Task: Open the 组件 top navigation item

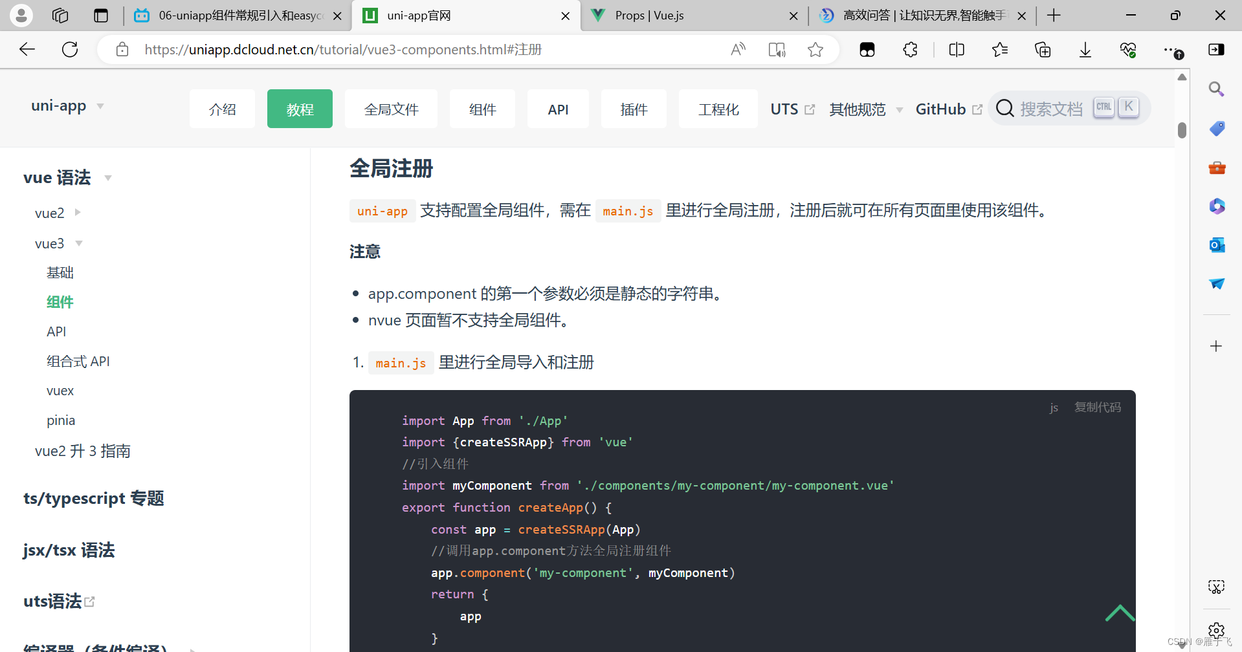Action: pos(482,109)
